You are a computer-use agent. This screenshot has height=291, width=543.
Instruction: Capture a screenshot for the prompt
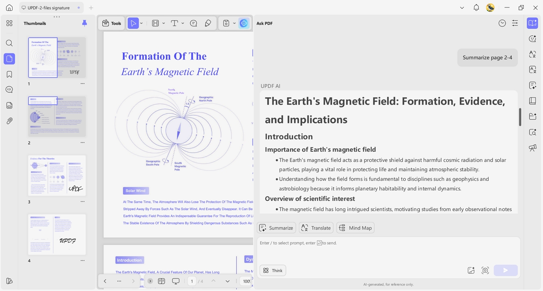click(x=485, y=271)
